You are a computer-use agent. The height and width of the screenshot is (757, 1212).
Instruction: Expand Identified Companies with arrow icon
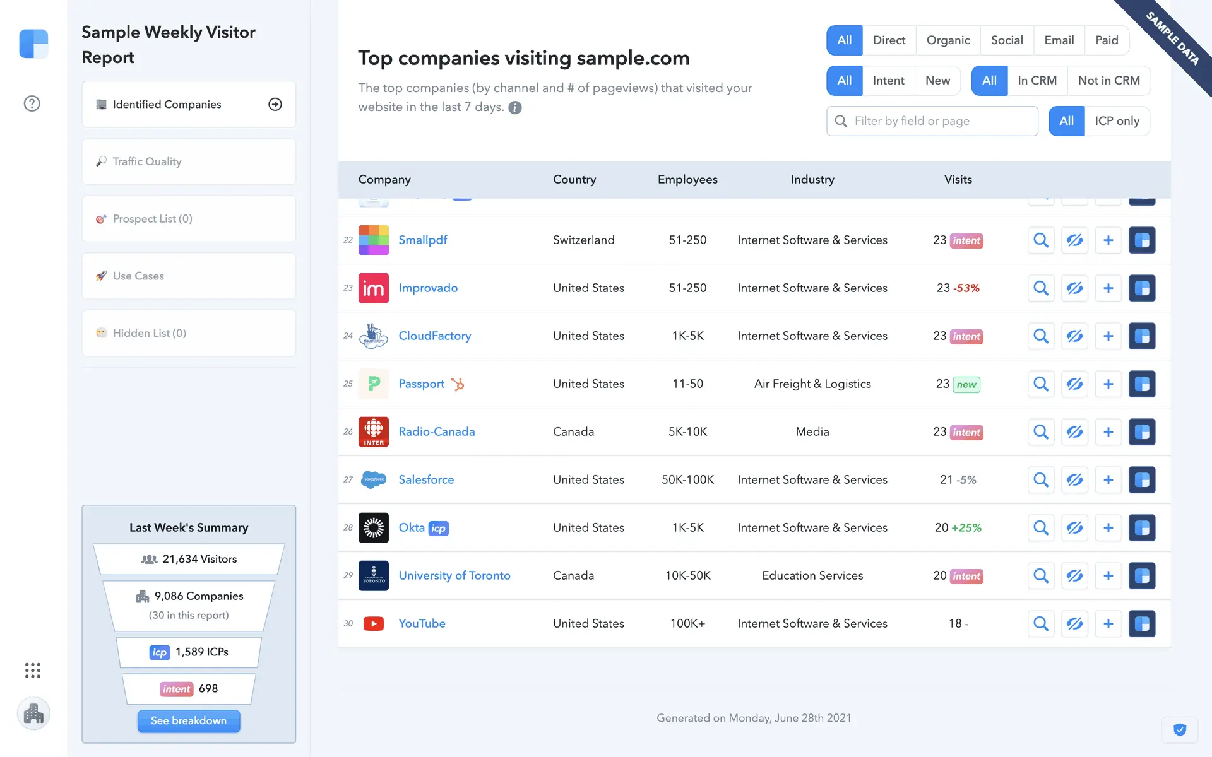point(275,105)
